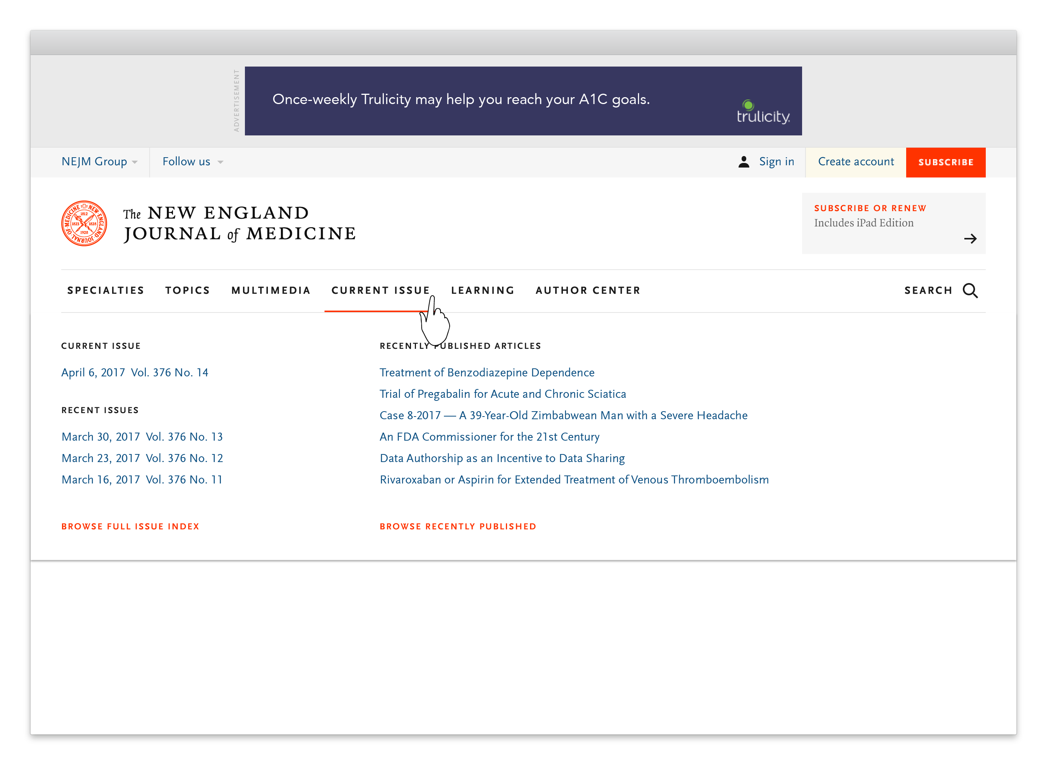Screen dimensions: 1047x765
Task: Open the Author Center menu
Action: point(588,290)
